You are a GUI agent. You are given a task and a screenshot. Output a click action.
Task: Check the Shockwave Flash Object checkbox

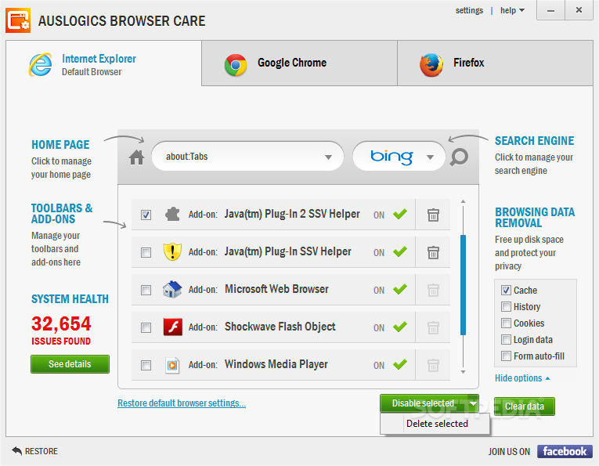[146, 327]
